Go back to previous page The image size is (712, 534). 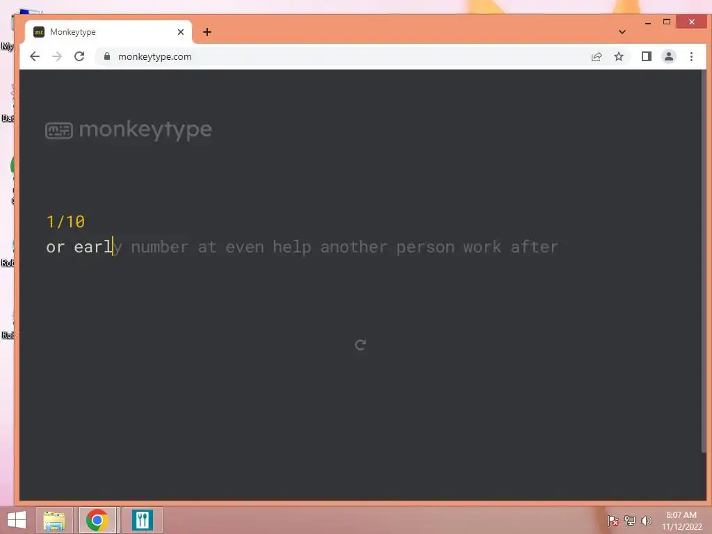pyautogui.click(x=35, y=56)
